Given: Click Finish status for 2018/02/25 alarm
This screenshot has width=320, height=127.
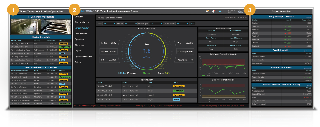Looking at the screenshot, I should pyautogui.click(x=177, y=100).
